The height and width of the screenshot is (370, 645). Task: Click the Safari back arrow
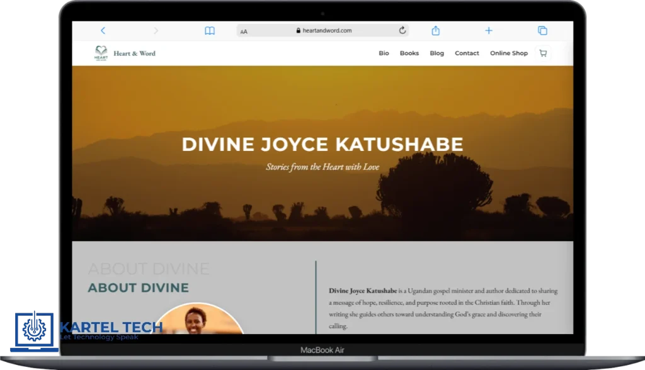click(103, 31)
